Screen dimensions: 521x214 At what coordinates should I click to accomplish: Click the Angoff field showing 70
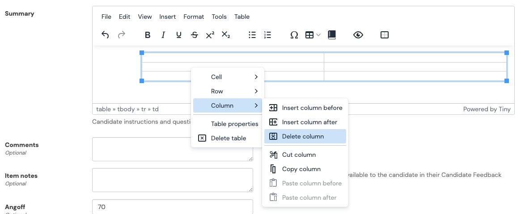click(173, 207)
